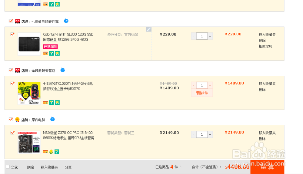The width and height of the screenshot is (303, 174).
Task: Click the 7-day return icon under GTX1050Ti item
Action: (52, 103)
